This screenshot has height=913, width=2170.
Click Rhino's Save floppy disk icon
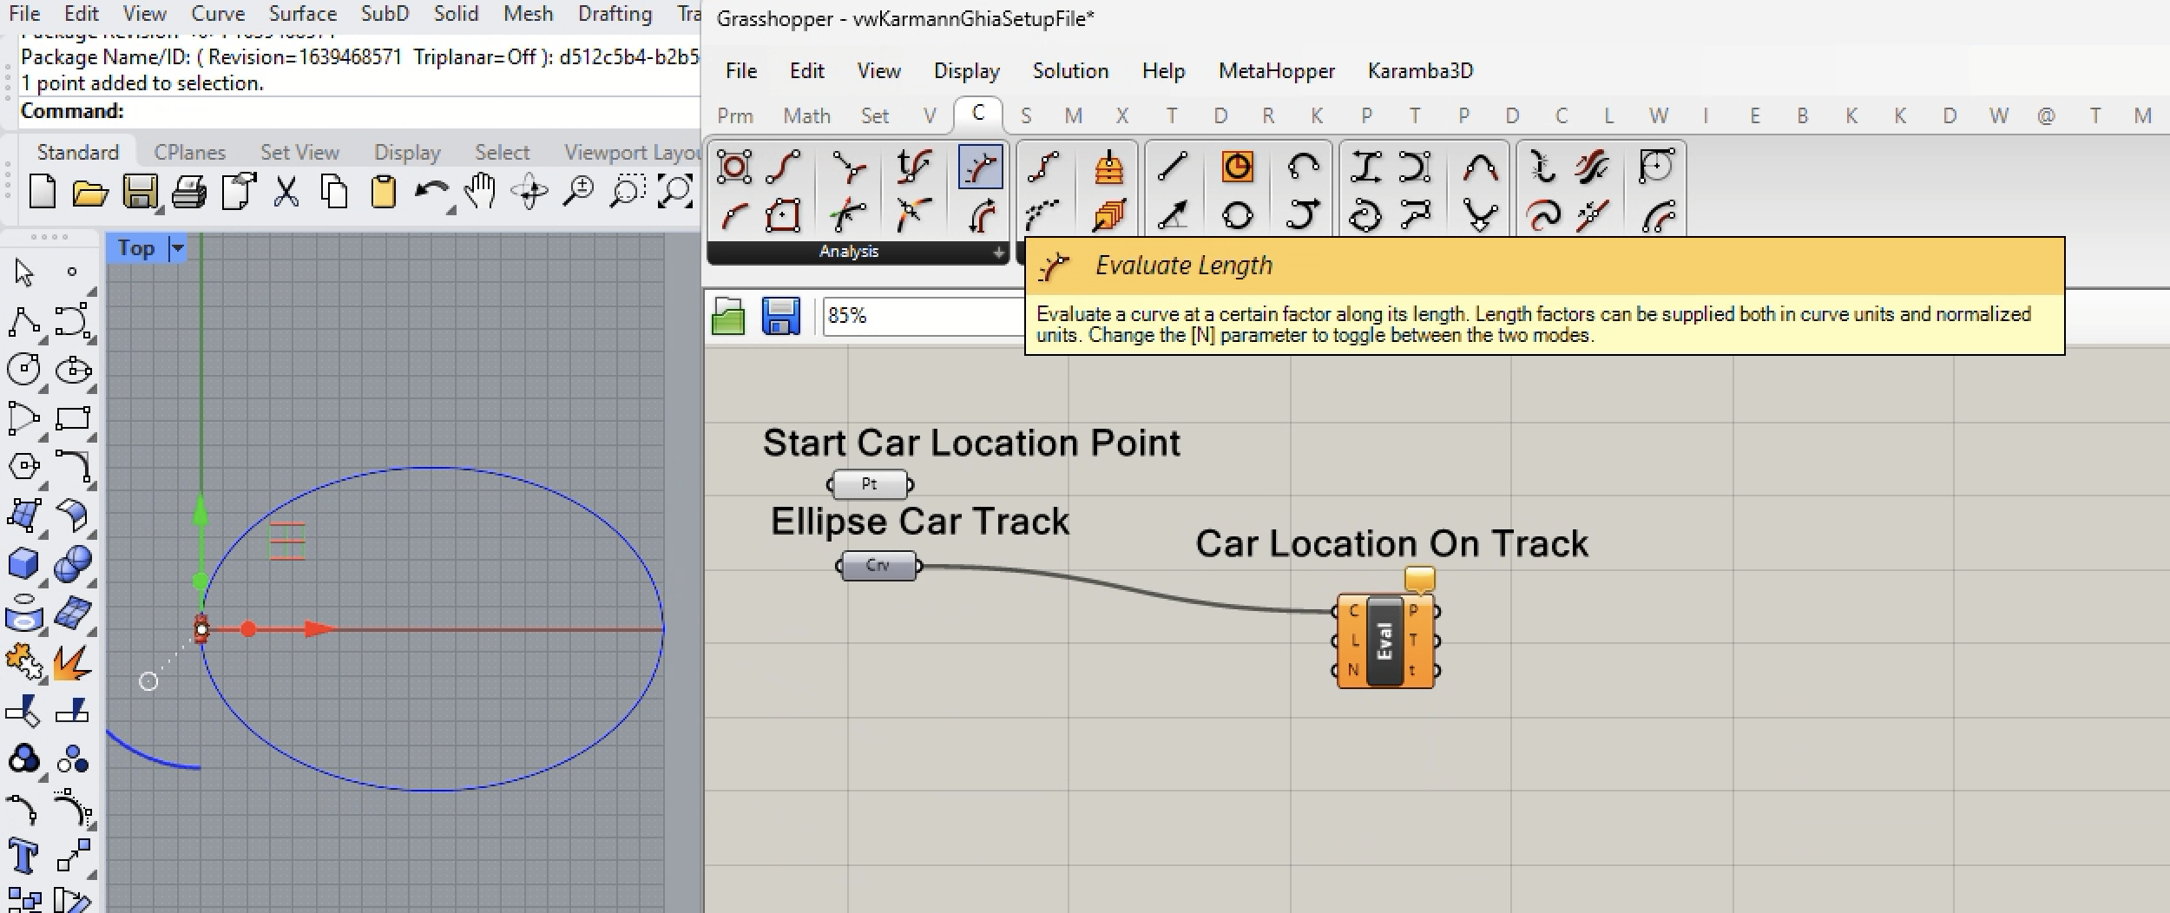[140, 192]
